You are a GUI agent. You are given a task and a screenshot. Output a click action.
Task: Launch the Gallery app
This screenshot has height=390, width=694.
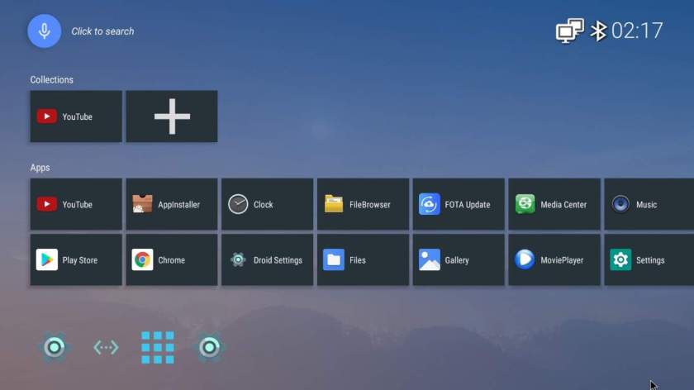click(x=459, y=259)
